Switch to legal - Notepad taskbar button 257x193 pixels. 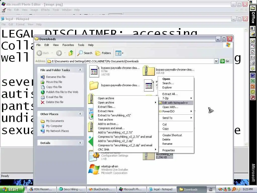coord(162,189)
